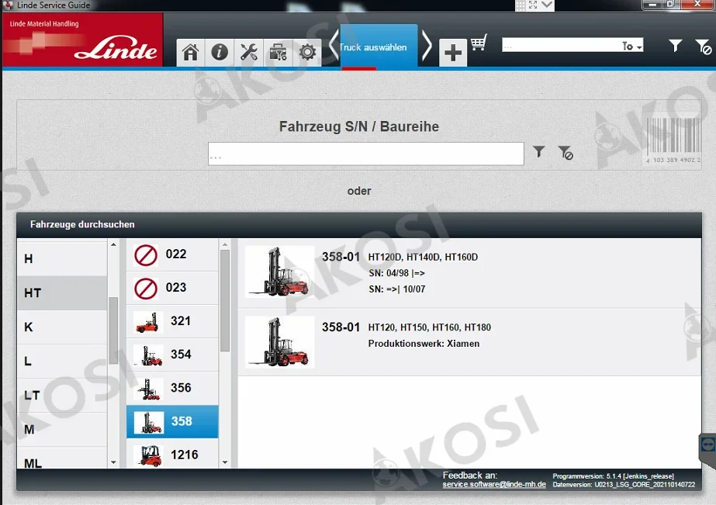
Task: Clear filter in the top header bar
Action: coord(704,47)
